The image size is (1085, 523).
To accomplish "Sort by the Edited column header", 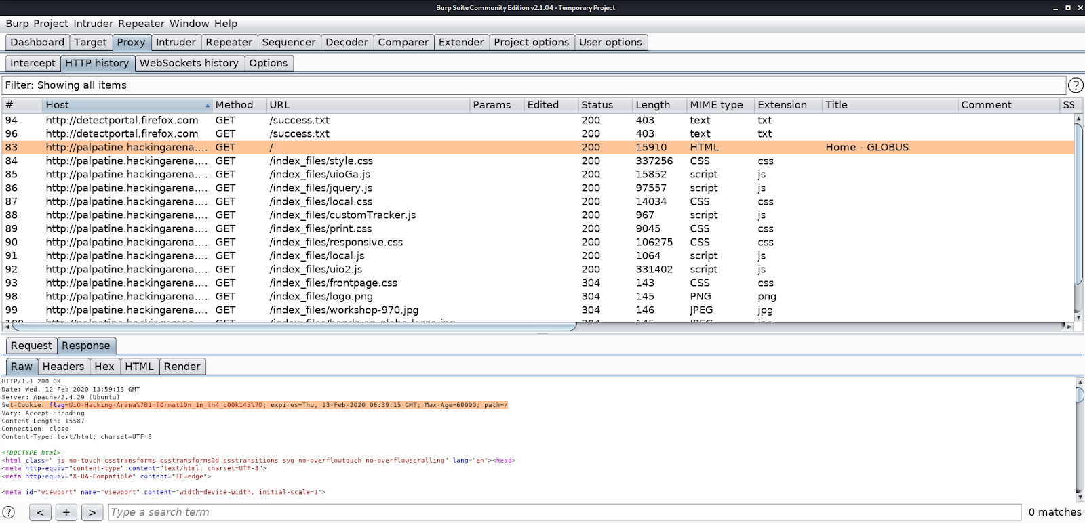I will click(551, 105).
